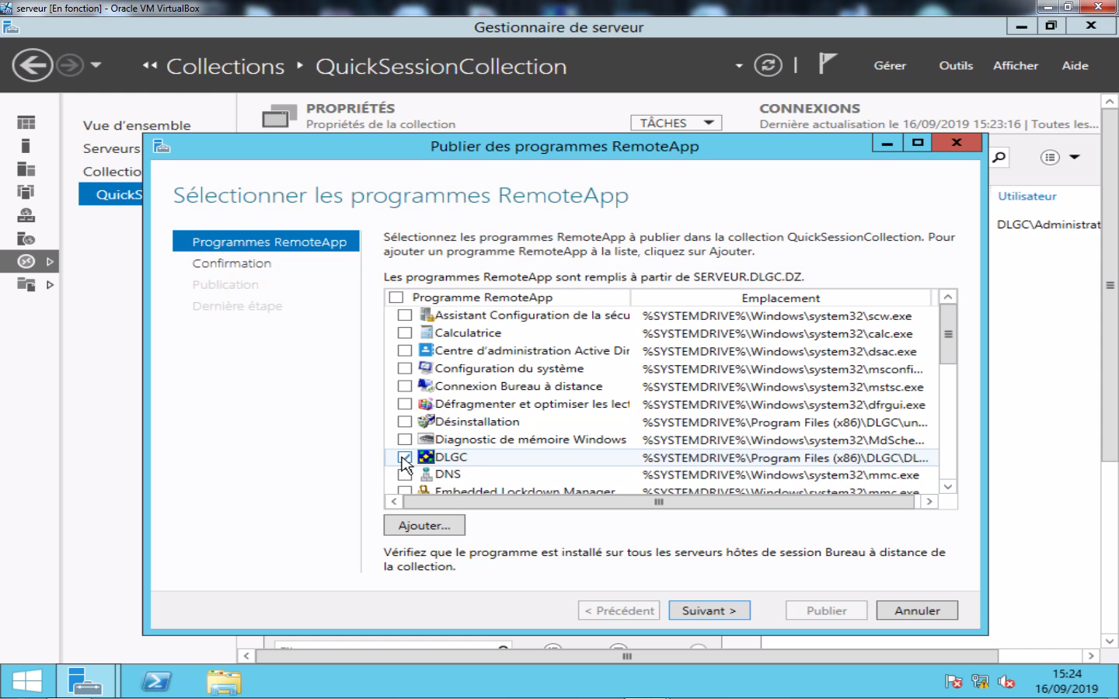Toggle the select-all checkbox in the program list header

coord(396,297)
